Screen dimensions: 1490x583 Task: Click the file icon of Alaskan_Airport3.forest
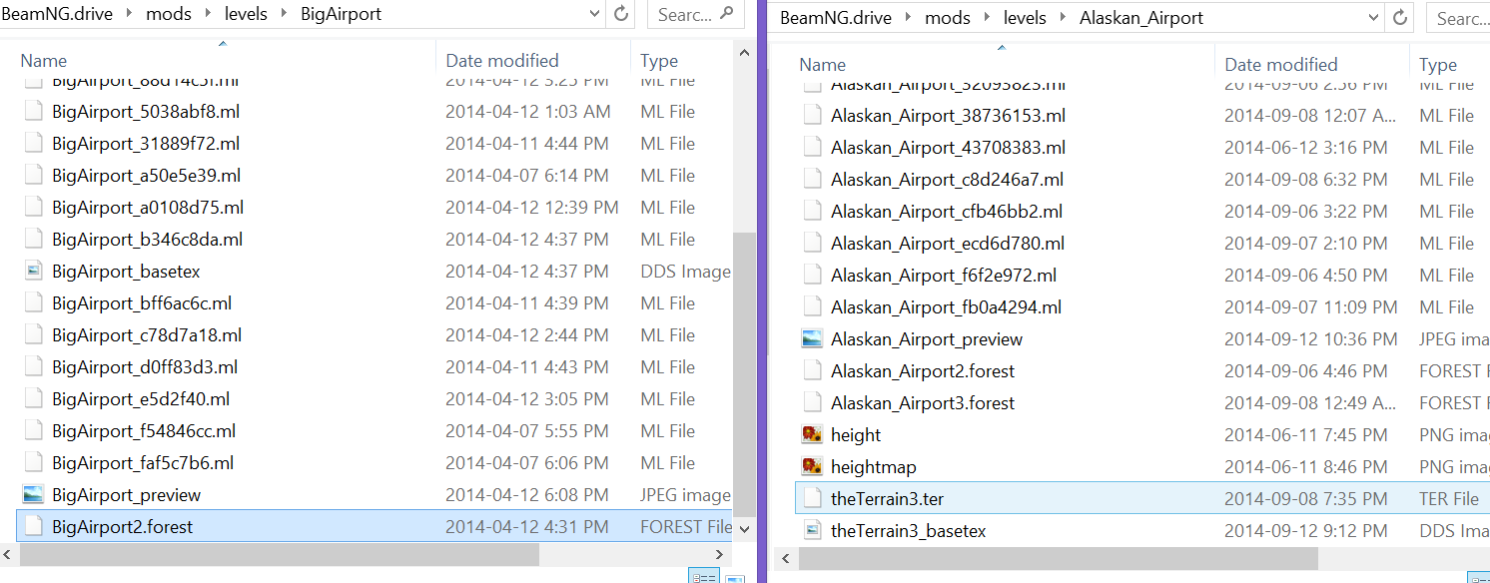point(812,403)
